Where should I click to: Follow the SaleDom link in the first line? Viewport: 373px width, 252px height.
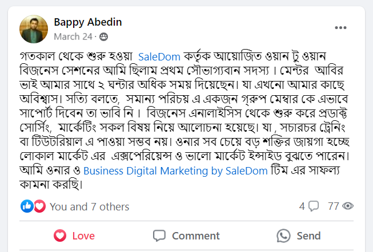coord(160,56)
